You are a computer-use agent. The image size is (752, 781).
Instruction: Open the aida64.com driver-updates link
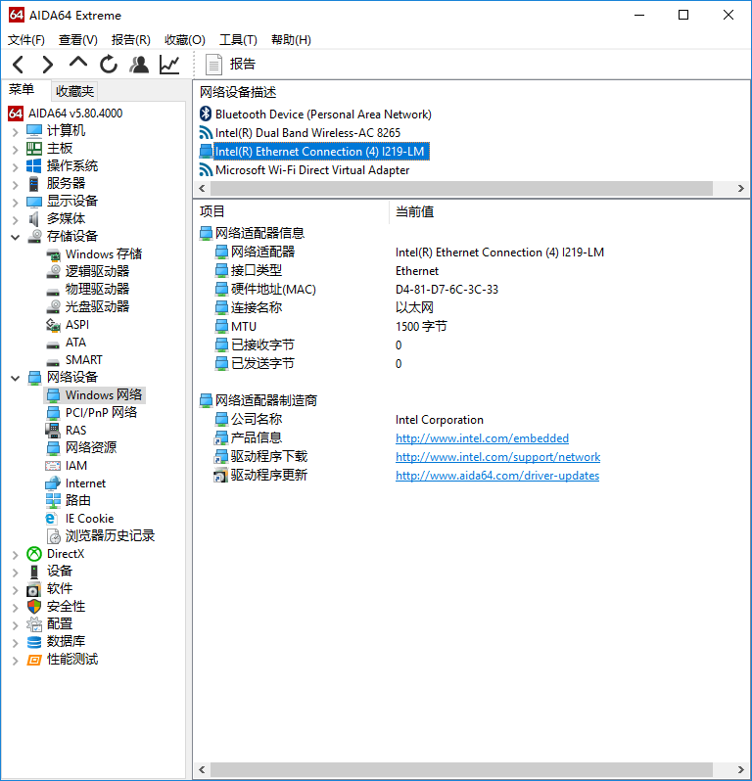pos(496,476)
